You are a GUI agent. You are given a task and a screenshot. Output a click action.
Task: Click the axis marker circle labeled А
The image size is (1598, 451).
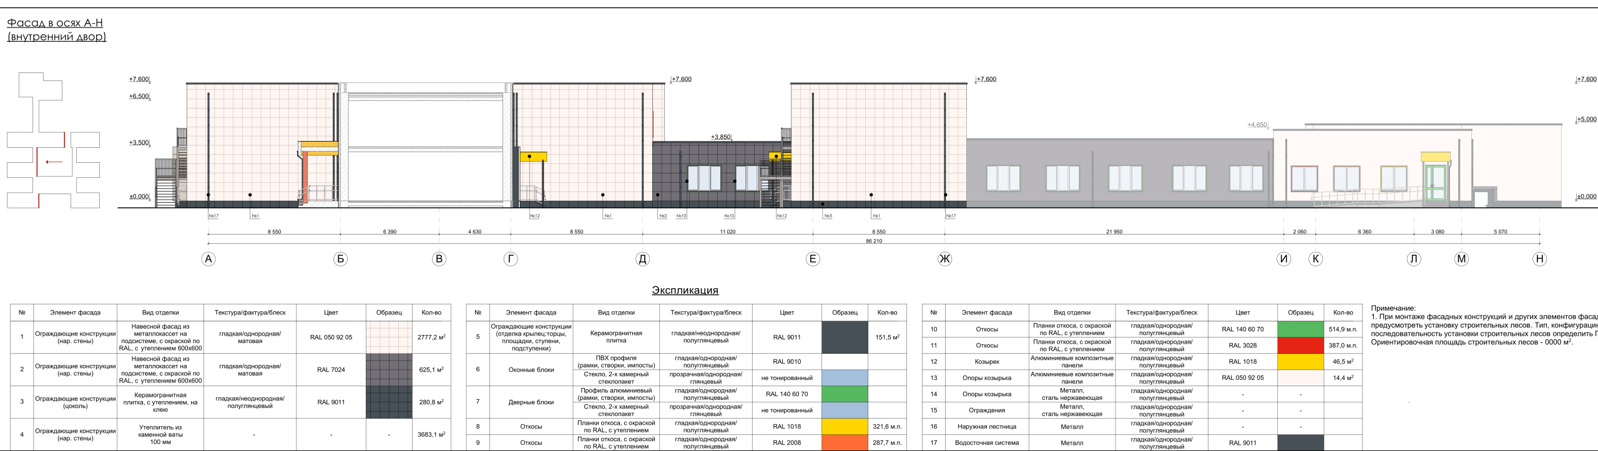pyautogui.click(x=208, y=259)
